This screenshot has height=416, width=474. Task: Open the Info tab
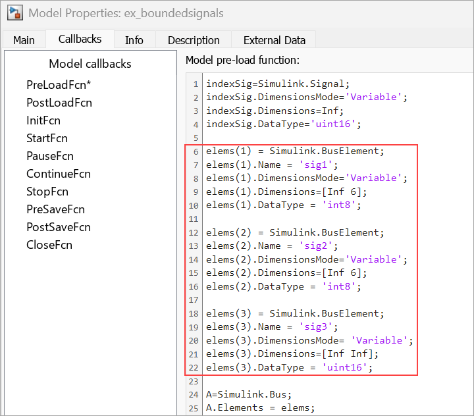(x=134, y=40)
